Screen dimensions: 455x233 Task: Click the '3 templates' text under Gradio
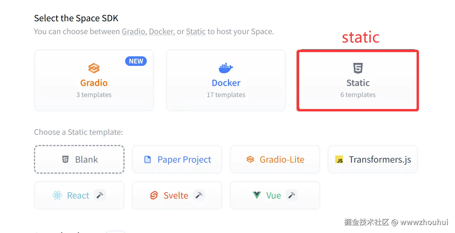[x=94, y=95]
